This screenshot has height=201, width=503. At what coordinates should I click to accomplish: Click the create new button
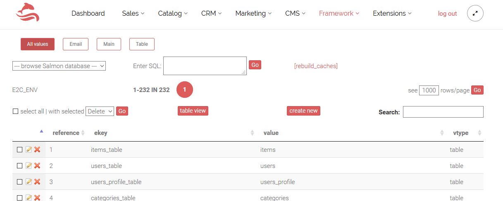coord(303,111)
